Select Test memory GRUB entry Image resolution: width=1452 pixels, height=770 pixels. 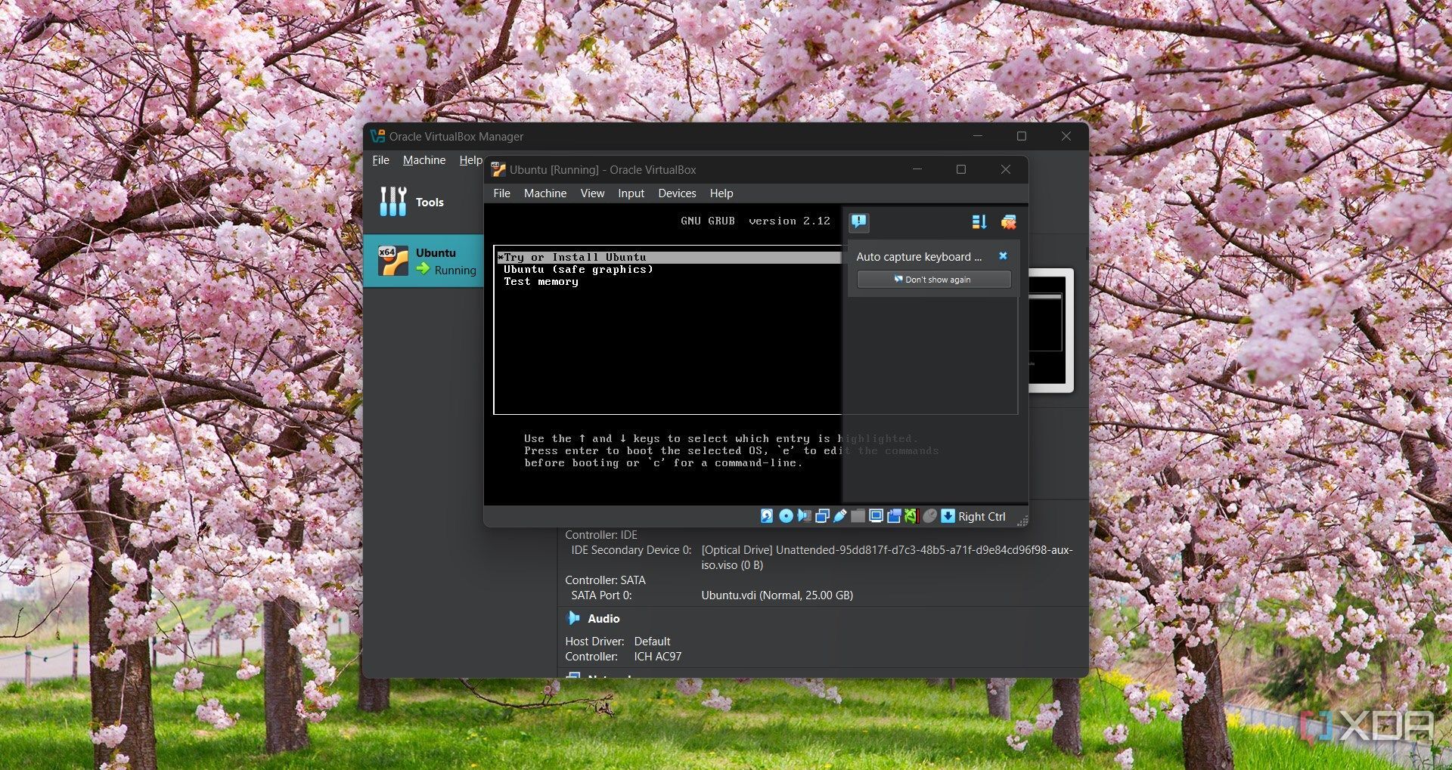(541, 281)
